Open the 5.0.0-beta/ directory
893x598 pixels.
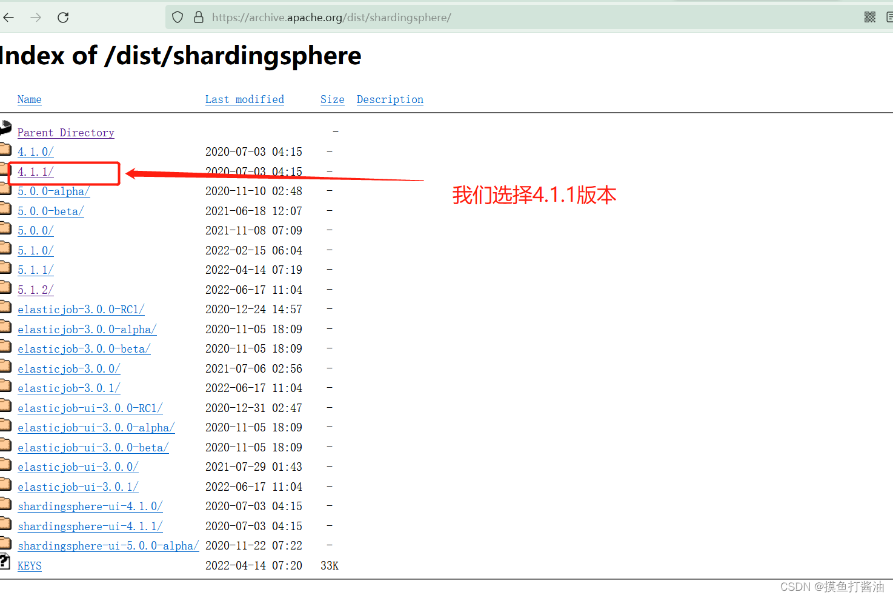[x=51, y=211]
